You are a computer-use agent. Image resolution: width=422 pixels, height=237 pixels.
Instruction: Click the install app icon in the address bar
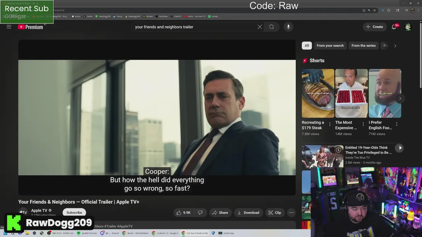(x=364, y=10)
